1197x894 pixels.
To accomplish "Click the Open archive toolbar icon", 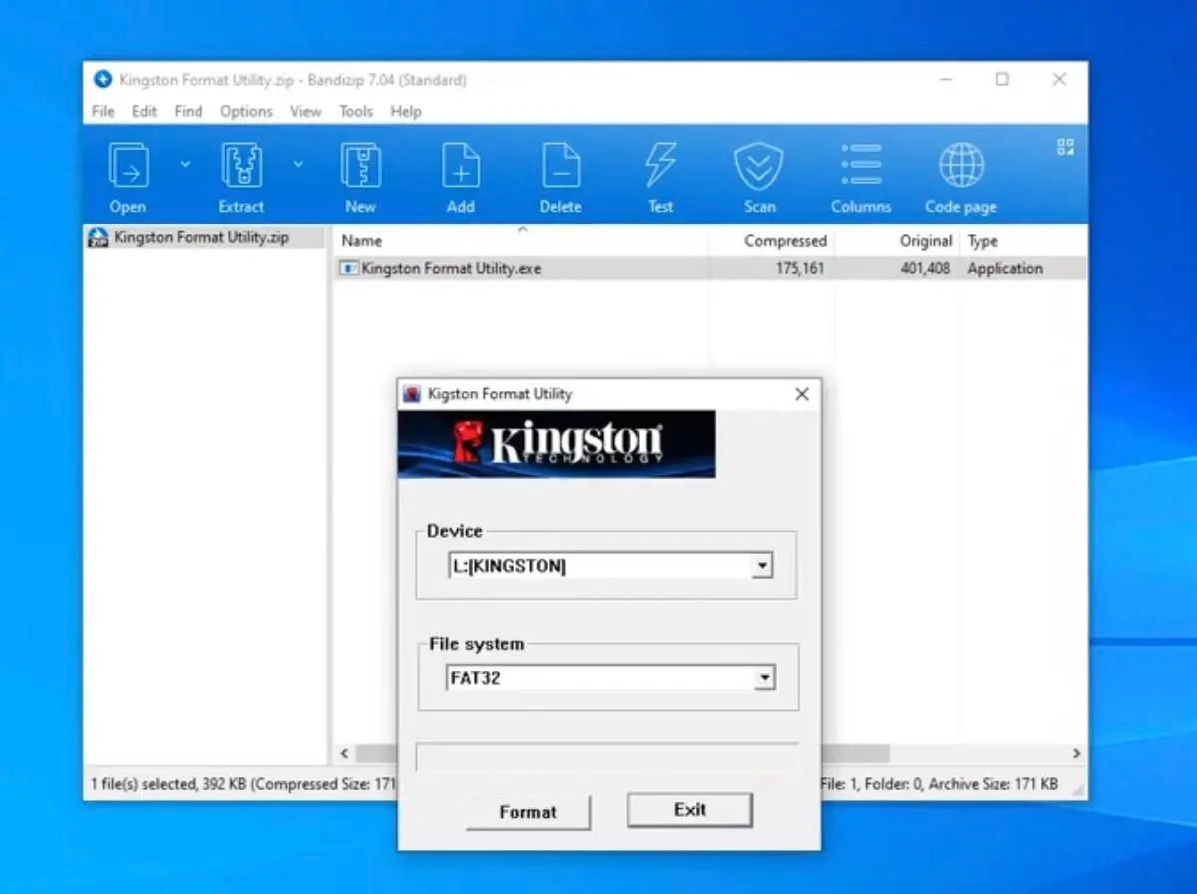I will point(127,168).
